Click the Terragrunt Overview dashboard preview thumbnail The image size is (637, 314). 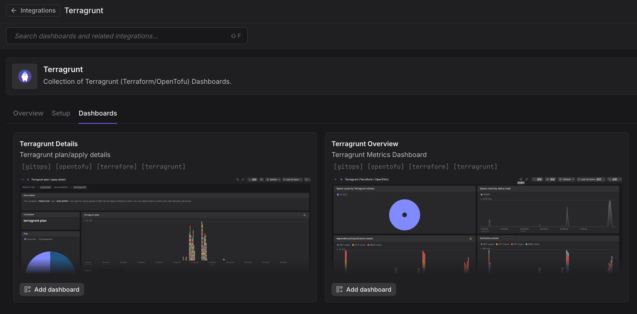point(477,225)
